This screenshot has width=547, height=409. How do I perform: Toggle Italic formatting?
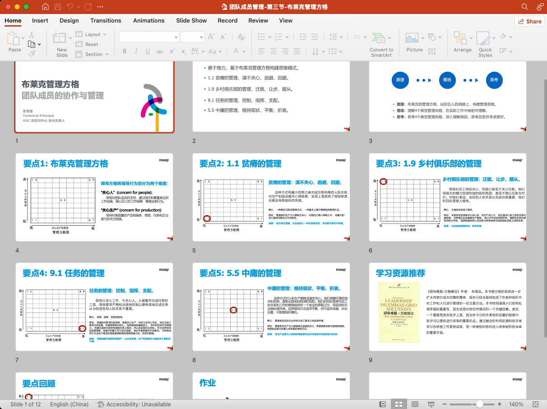(136, 51)
